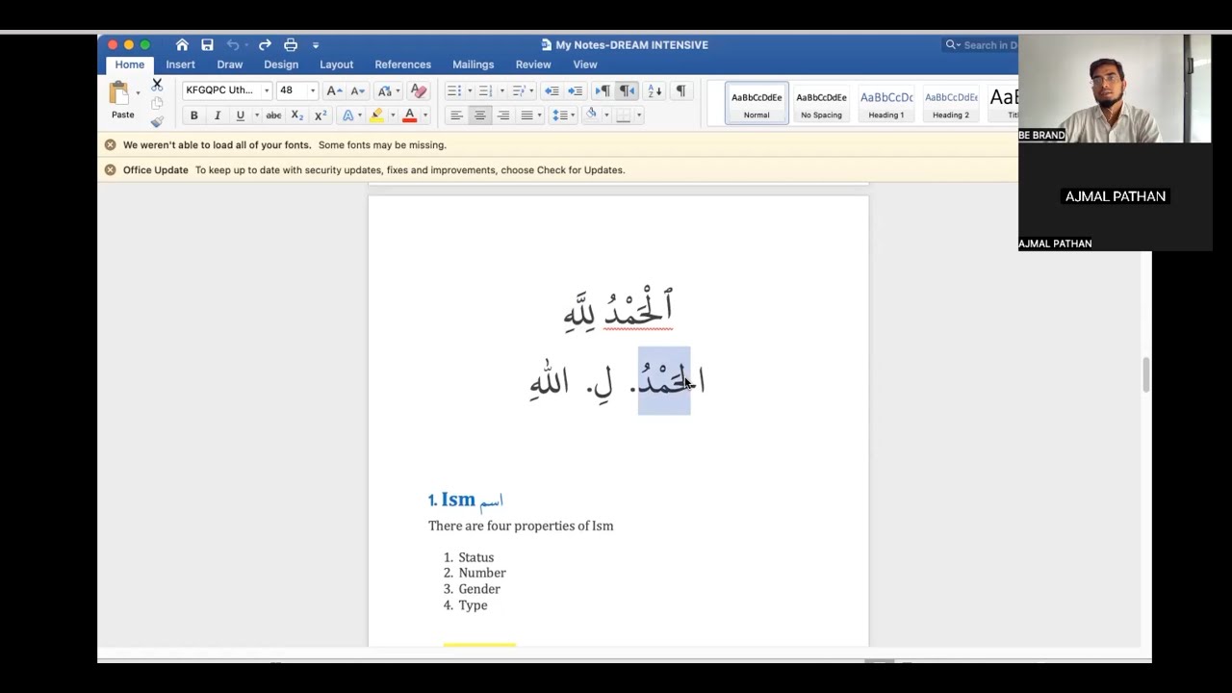Expand the font color options arrow
This screenshot has height=693, width=1232.
coord(424,115)
